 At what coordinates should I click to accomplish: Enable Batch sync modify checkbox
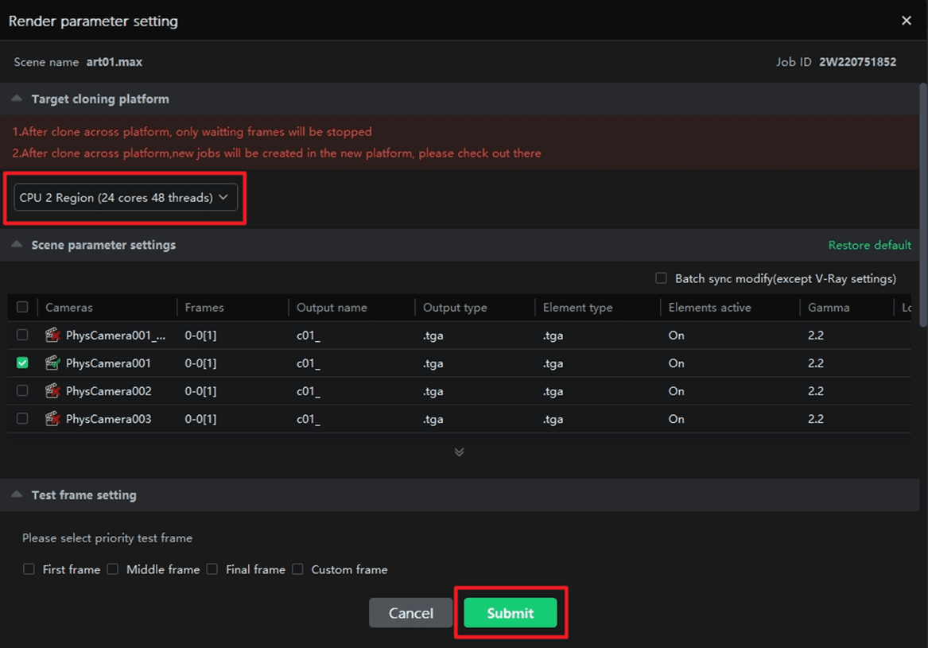[x=661, y=278]
